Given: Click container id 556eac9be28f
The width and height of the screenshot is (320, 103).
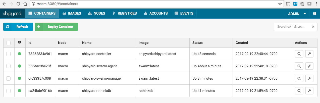Looking at the screenshot, I should (40, 66).
